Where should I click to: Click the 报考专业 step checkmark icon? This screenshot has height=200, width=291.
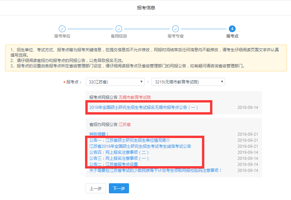click(175, 29)
